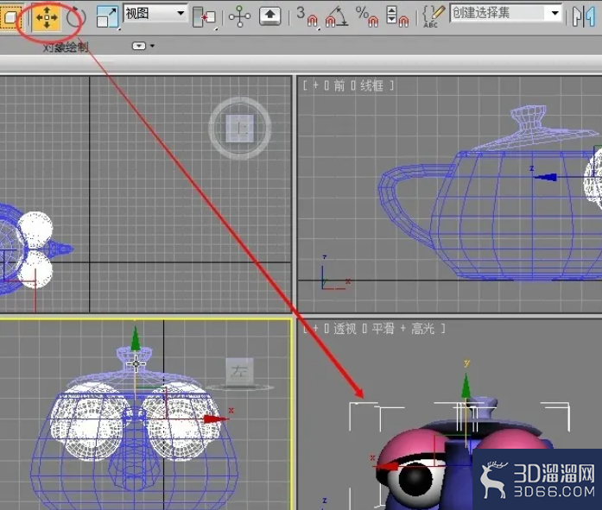This screenshot has width=602, height=510.
Task: Click the ribbon minimize toggle button
Action: coord(138,46)
